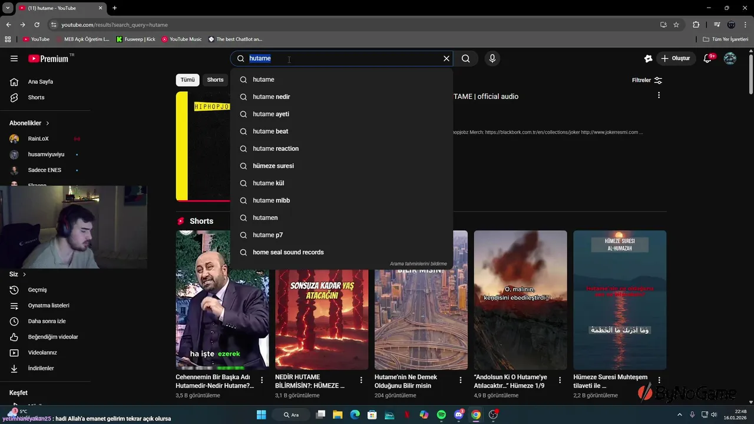The image size is (754, 424).
Task: Choose suggestion "hutame nedir"
Action: point(342,97)
